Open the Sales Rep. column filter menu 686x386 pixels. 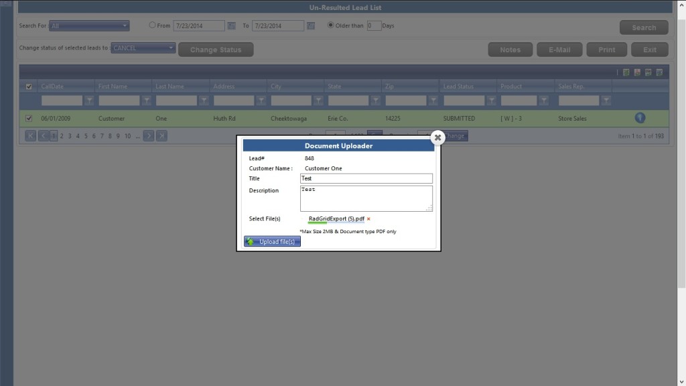(x=606, y=101)
